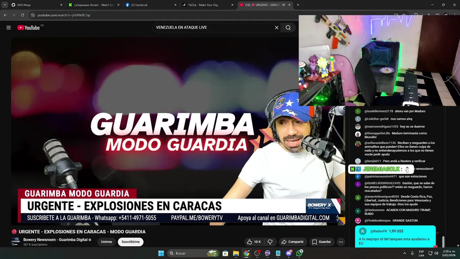The image size is (460, 259).
Task: Reload the current page
Action: click(x=22, y=15)
